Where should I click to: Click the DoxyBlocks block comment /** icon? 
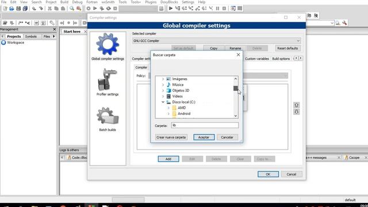21,23
